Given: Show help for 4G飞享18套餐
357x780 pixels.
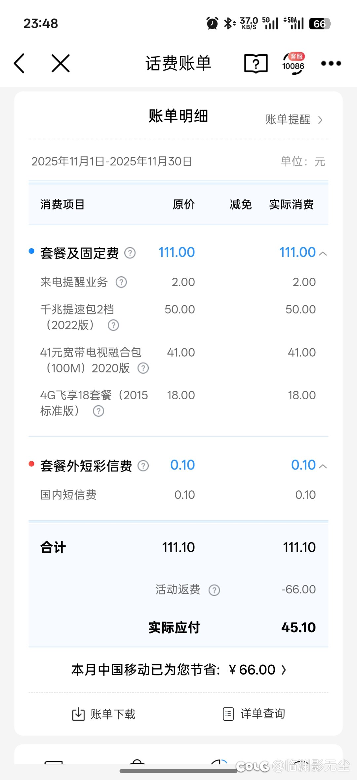Looking at the screenshot, I should 99,411.
